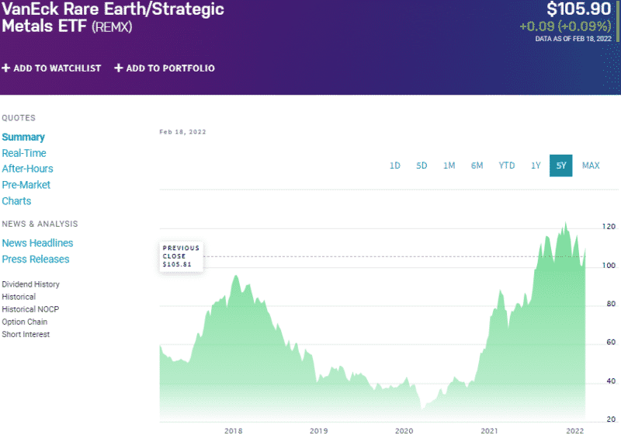
Task: View the Option Chain
Action: point(25,322)
